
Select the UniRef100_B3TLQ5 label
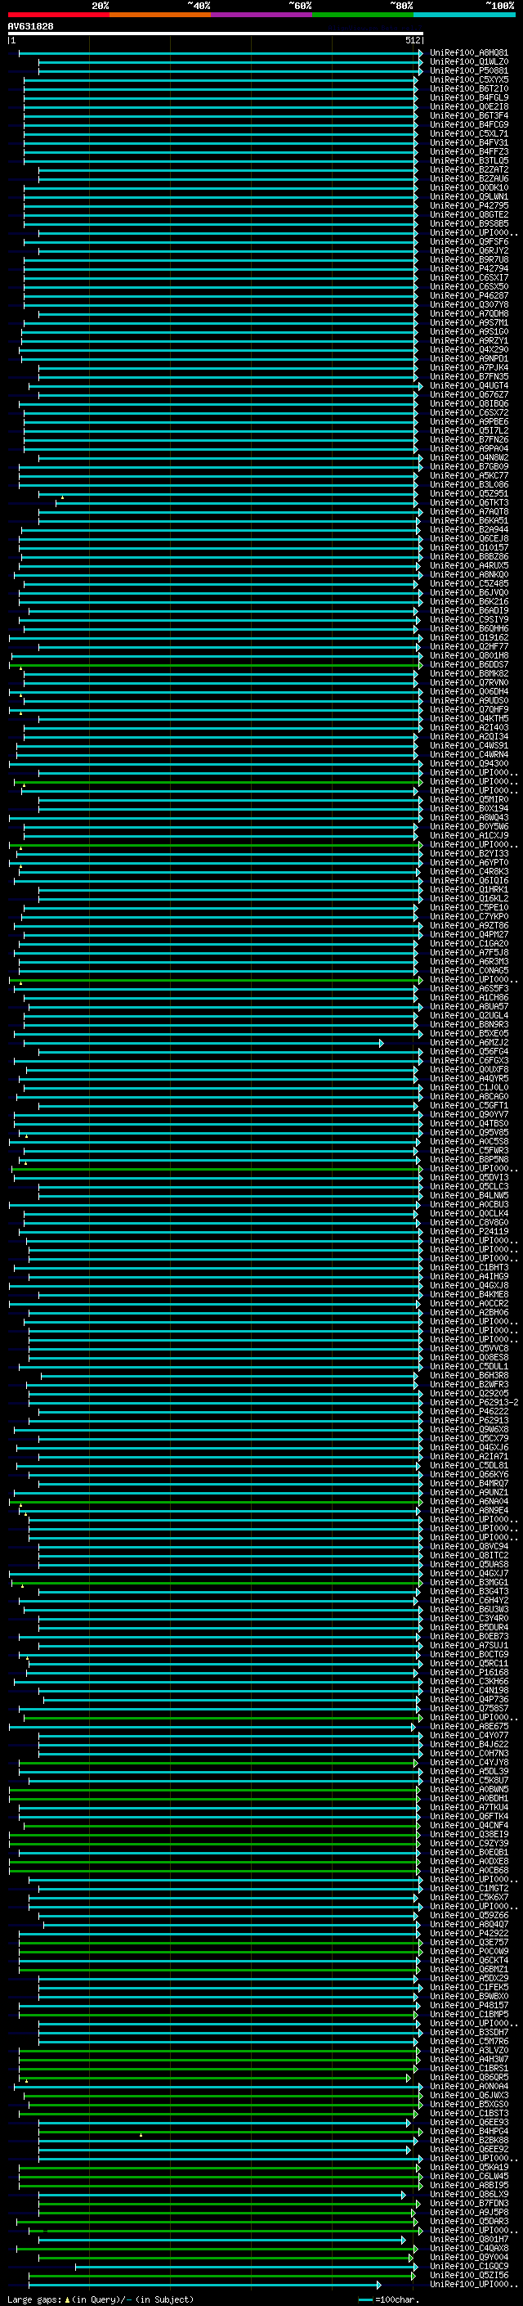click(x=468, y=161)
